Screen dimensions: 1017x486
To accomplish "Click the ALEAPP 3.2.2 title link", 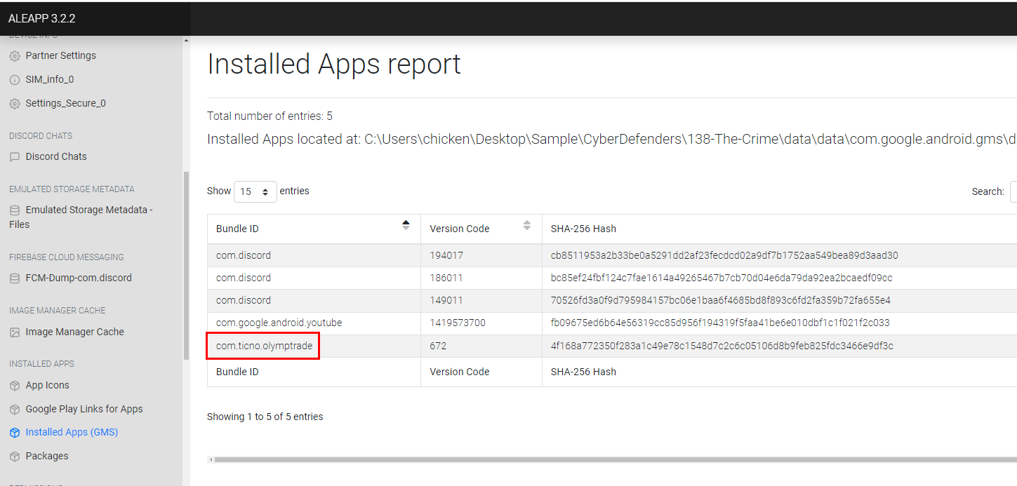I will point(42,18).
